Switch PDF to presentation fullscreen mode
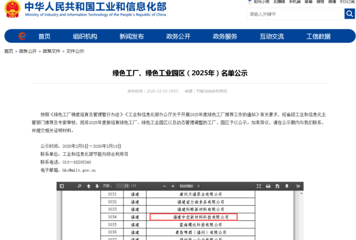This screenshot has width=356, height=240. pos(259,186)
